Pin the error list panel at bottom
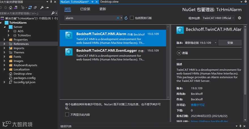Viewport: 249px width, 129px height. coord(240,126)
